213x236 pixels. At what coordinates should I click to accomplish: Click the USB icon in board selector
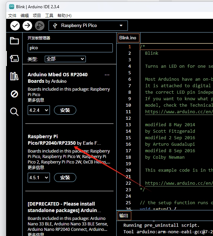click(x=55, y=26)
